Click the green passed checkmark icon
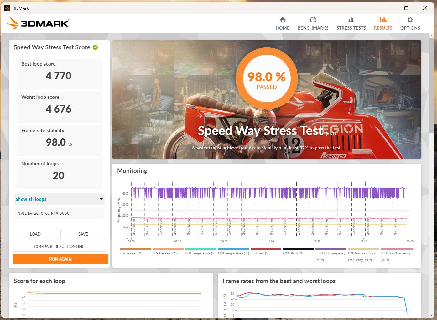Screen dimensions: 437x320 coord(95,47)
